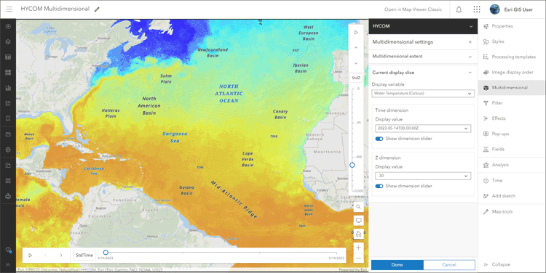546x273 pixels.
Task: Open the Z dimension display value dropdown
Action: tap(423, 176)
